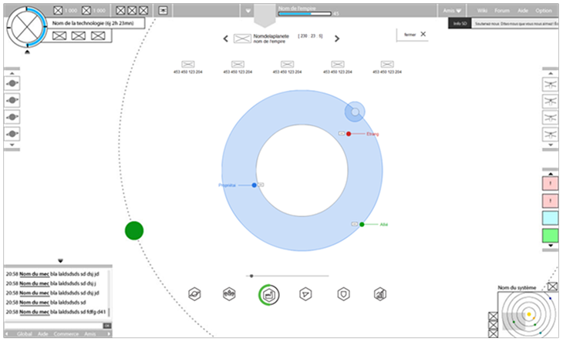Viewport: 563px width, 348px height.
Task: Click the spaceship arrow icon in bottom toolbar
Action: 306,293
